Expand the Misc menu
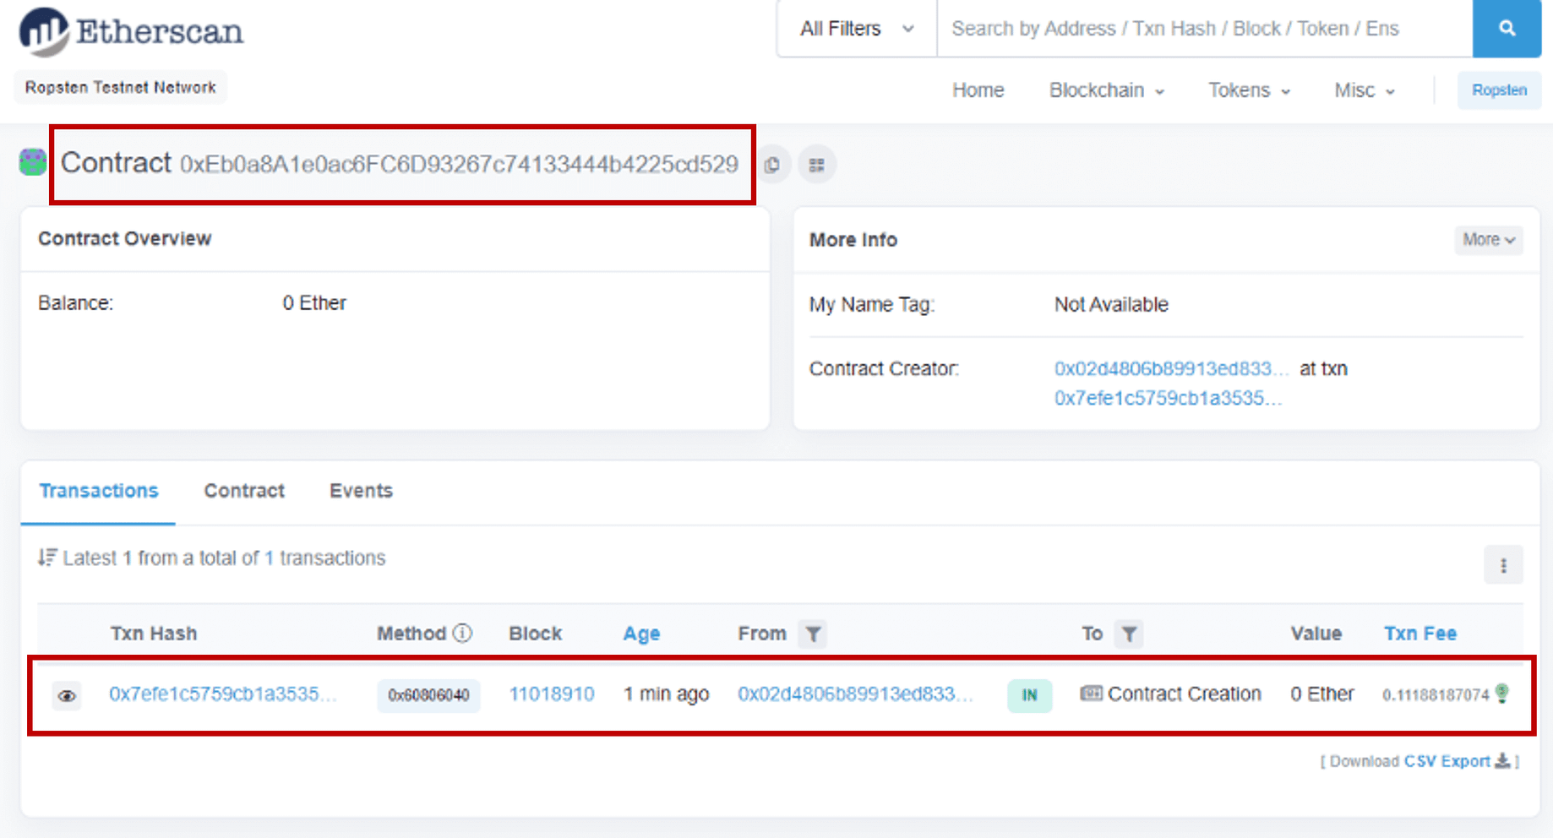 click(1365, 90)
